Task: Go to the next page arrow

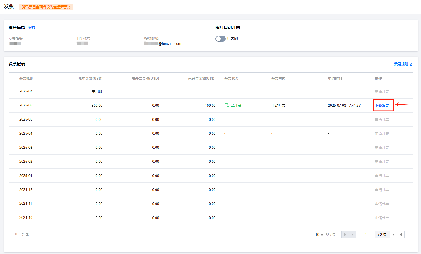Action: pos(393,235)
